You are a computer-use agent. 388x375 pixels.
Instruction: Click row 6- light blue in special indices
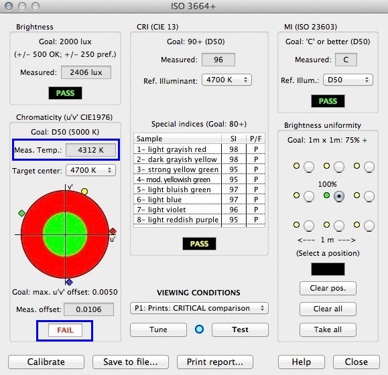(199, 200)
